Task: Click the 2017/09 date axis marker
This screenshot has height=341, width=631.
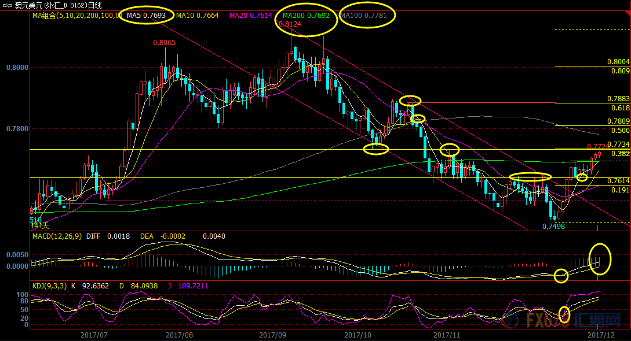Action: (x=273, y=335)
